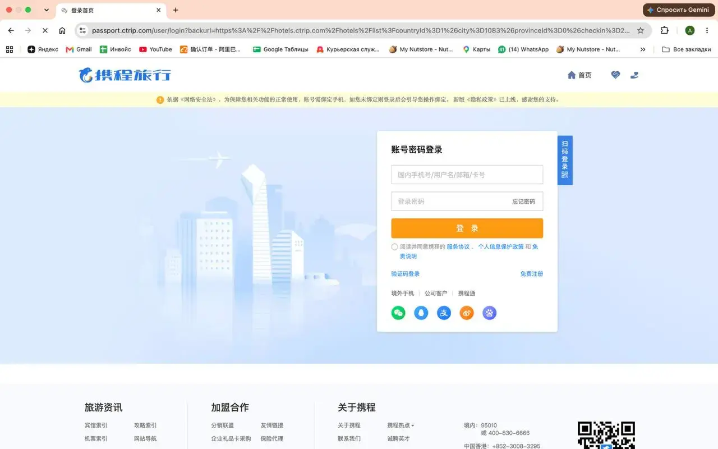This screenshot has height=449, width=718.
Task: Open the Google Таблицы bookmark
Action: click(x=280, y=49)
